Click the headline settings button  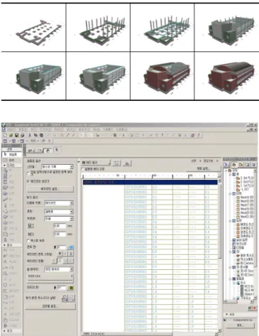50,189
